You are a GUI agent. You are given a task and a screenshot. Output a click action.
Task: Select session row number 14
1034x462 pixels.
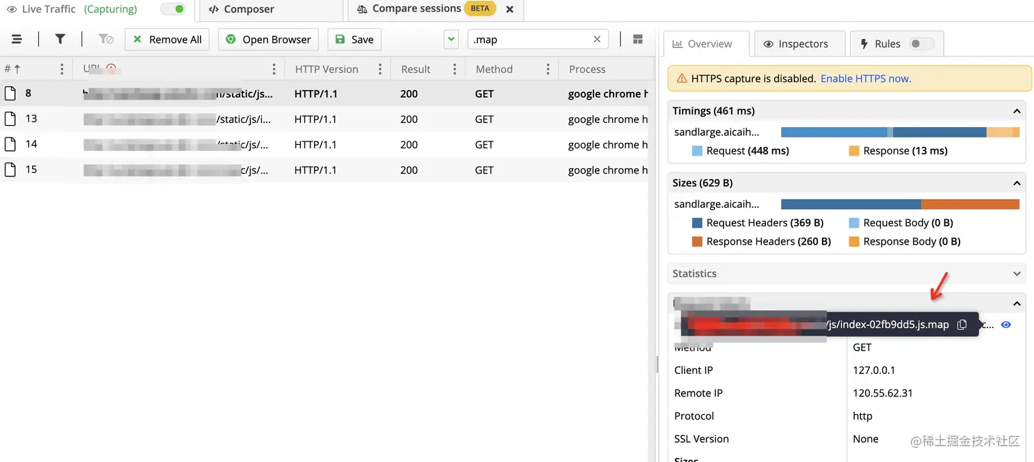click(323, 144)
